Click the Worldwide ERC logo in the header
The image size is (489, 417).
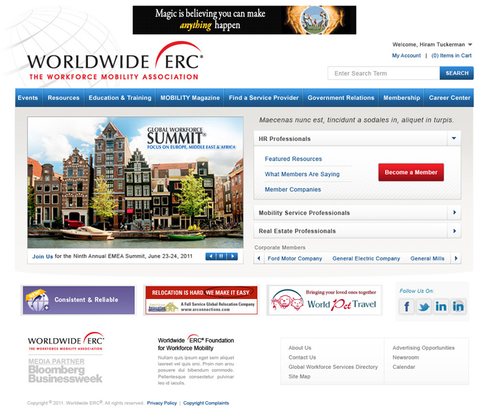tap(116, 61)
